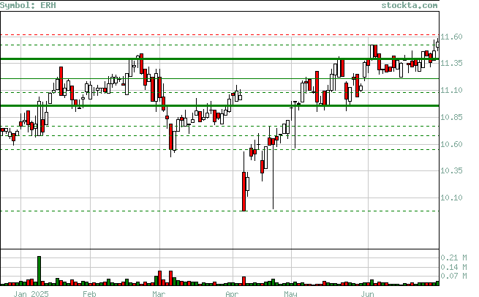This screenshot has height=297, width=479.
Task: Click the "Feb" date axis label
Action: [89, 293]
